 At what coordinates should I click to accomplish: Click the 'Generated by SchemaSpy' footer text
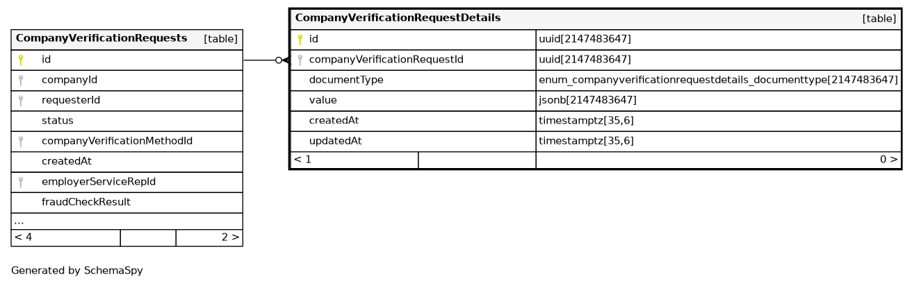pyautogui.click(x=77, y=271)
